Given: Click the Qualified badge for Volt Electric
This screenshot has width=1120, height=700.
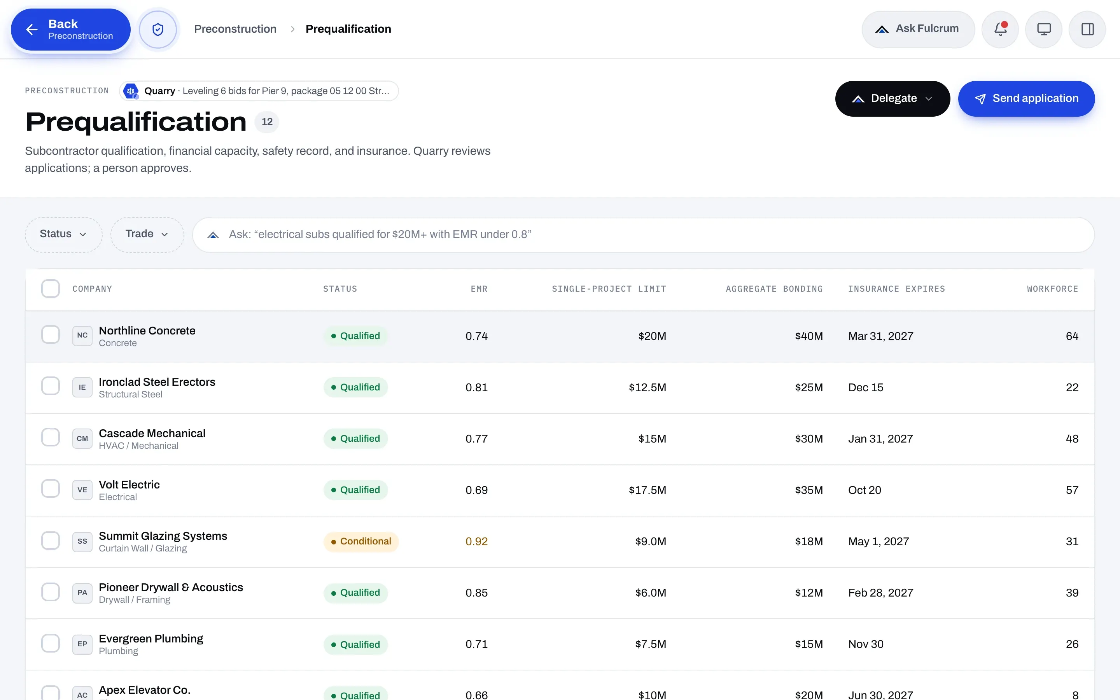Looking at the screenshot, I should coord(355,490).
